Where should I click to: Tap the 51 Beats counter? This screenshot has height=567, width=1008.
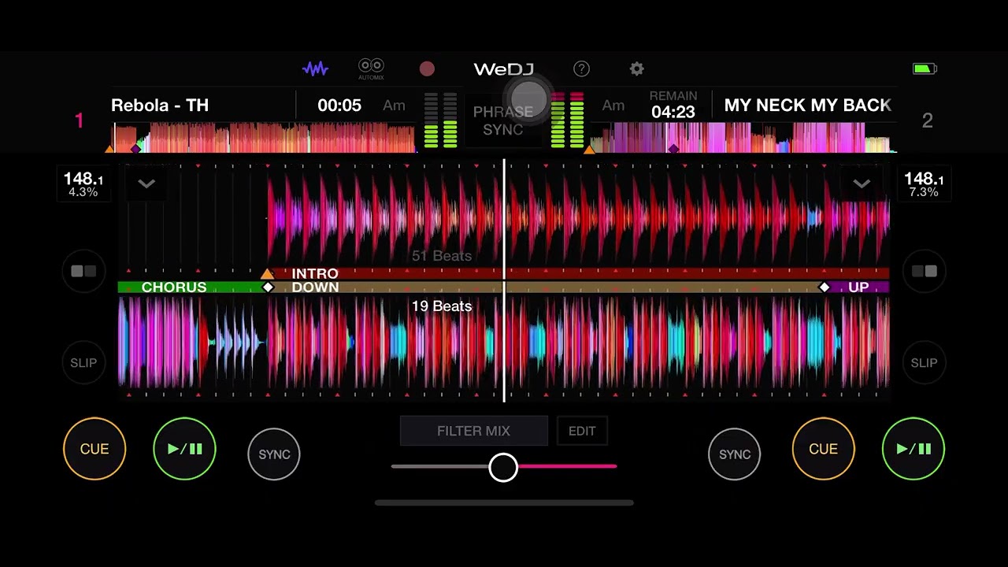[442, 256]
